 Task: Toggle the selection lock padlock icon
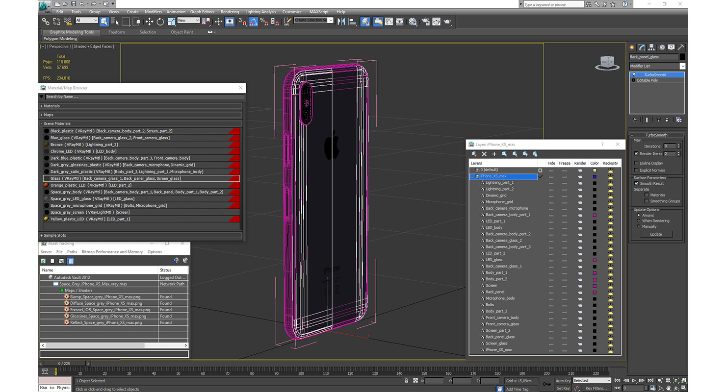406,381
